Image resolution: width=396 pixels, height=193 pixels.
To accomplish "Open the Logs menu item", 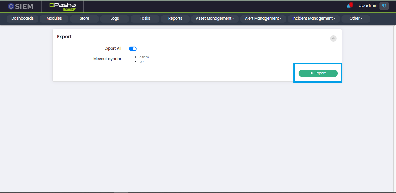I will coord(115,19).
